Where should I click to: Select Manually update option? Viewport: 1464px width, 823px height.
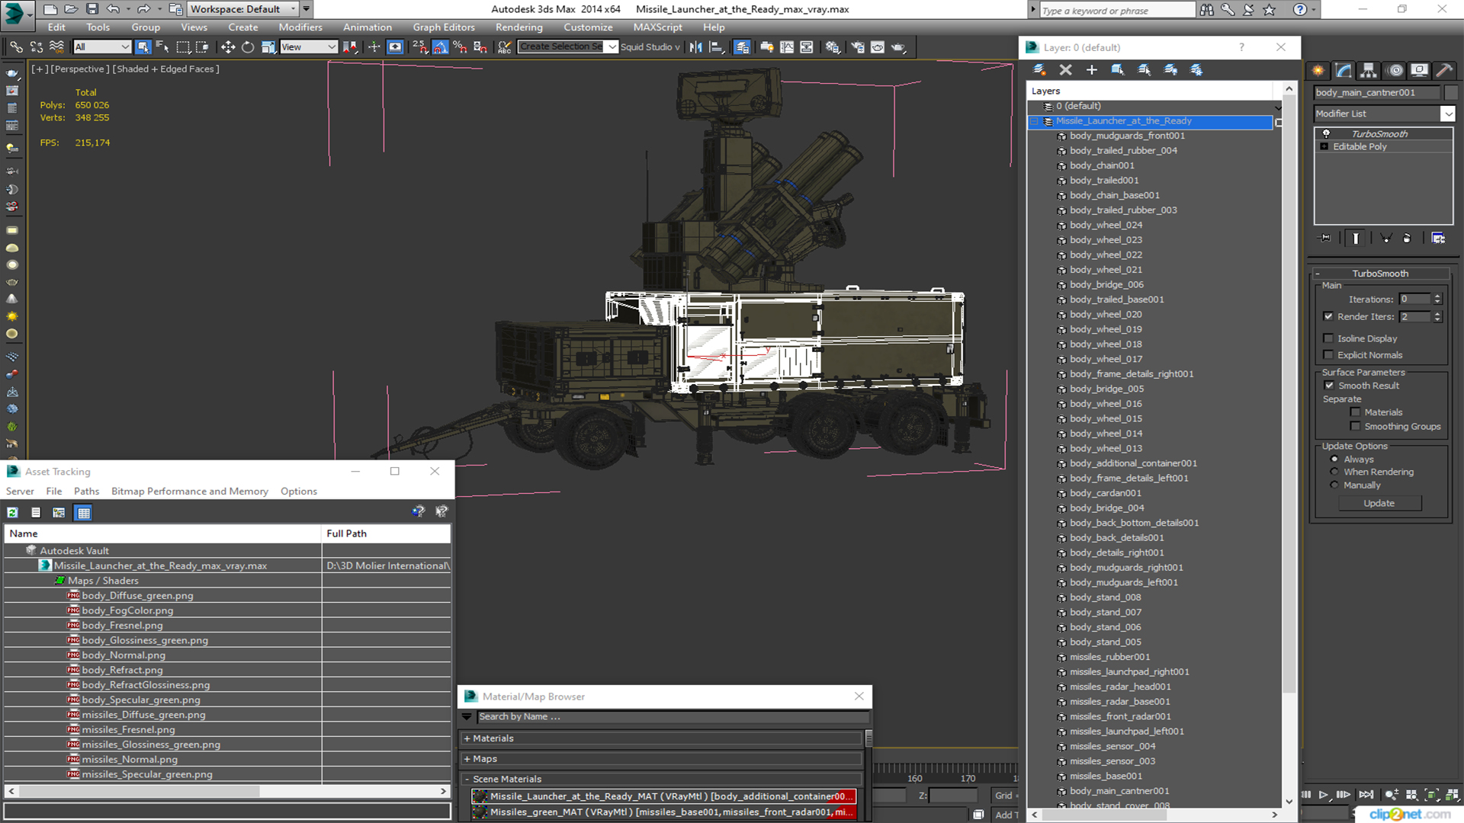point(1334,485)
